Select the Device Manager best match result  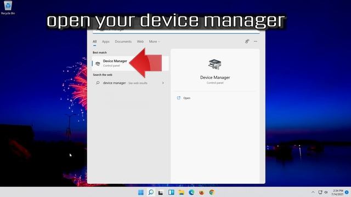pyautogui.click(x=131, y=63)
